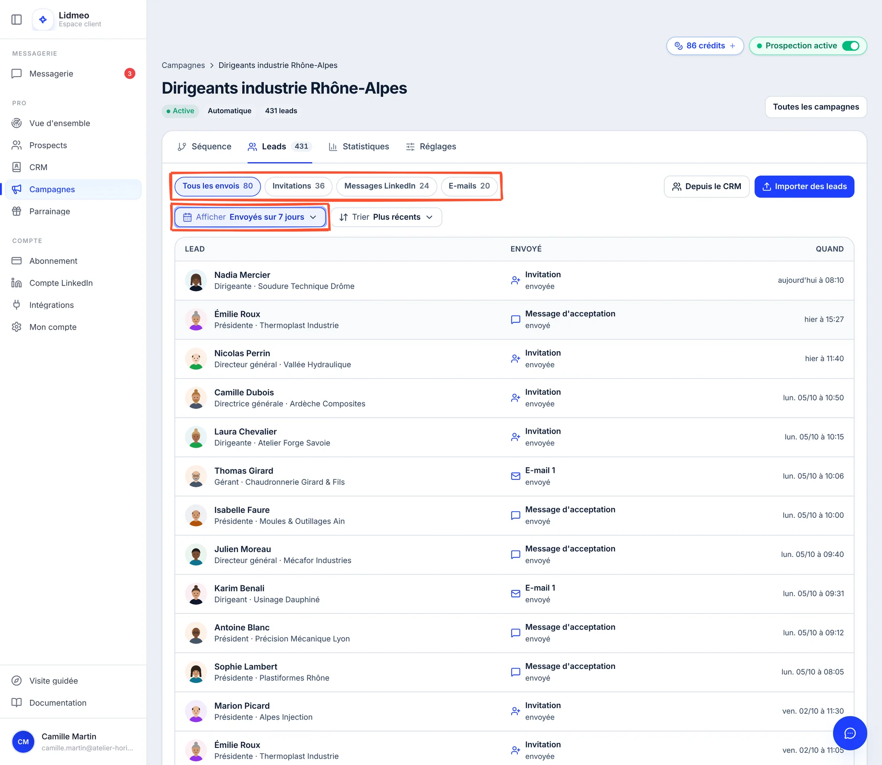
Task: Click the message icon in Isabelle Faure row
Action: (515, 515)
